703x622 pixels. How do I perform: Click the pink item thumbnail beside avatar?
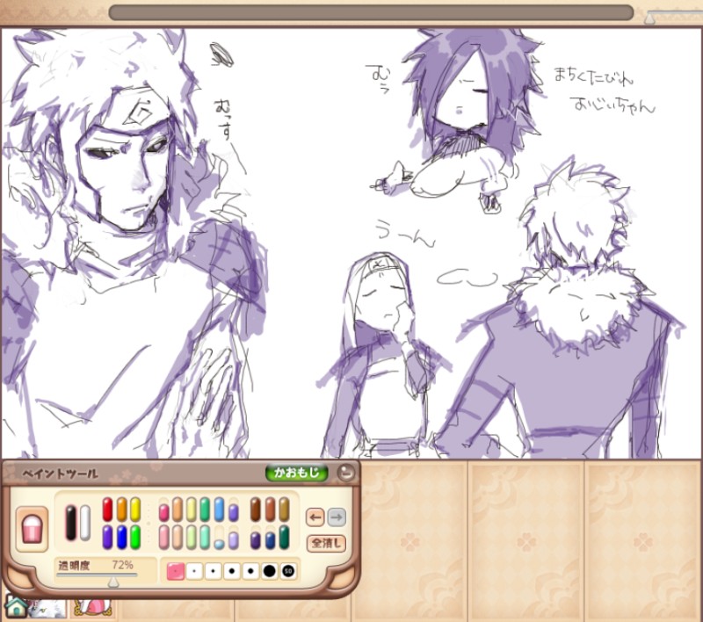[x=92, y=608]
